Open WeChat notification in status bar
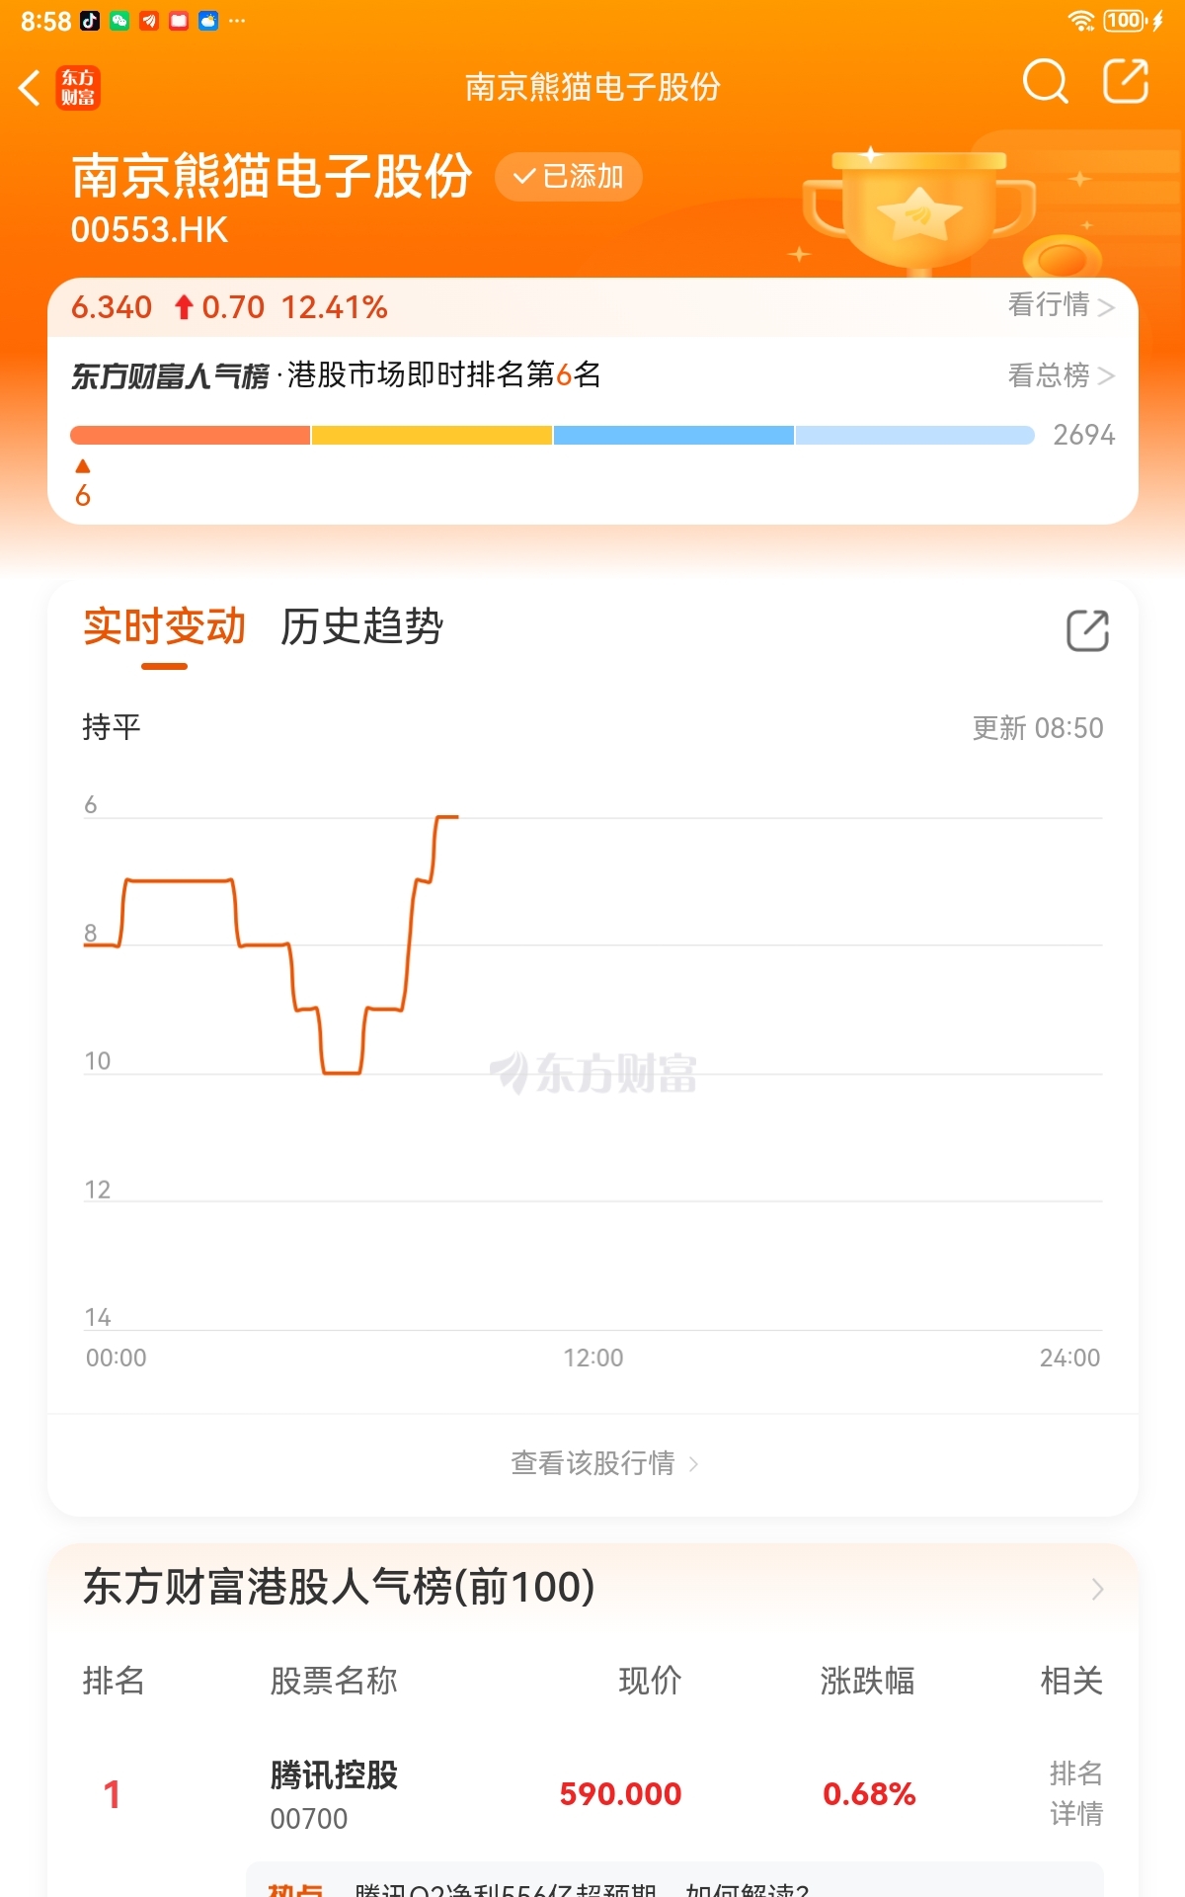Screen dimensions: 1185x1897 click(x=119, y=21)
